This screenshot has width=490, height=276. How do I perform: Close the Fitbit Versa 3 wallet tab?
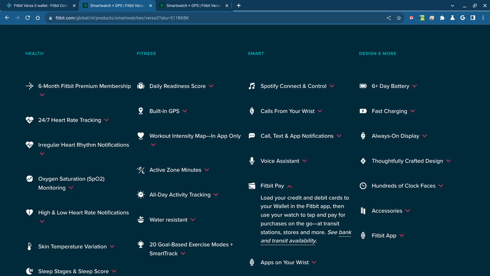click(x=75, y=5)
